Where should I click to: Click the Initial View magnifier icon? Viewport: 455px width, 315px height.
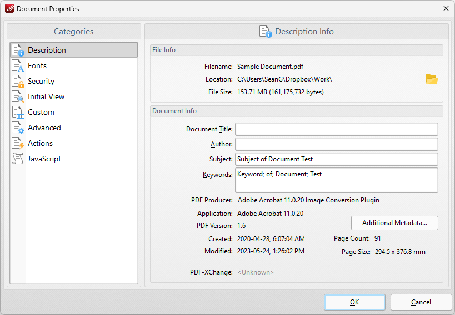[x=18, y=97]
